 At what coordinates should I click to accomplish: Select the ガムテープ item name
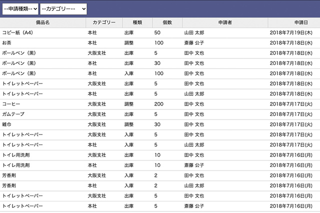click(13, 114)
